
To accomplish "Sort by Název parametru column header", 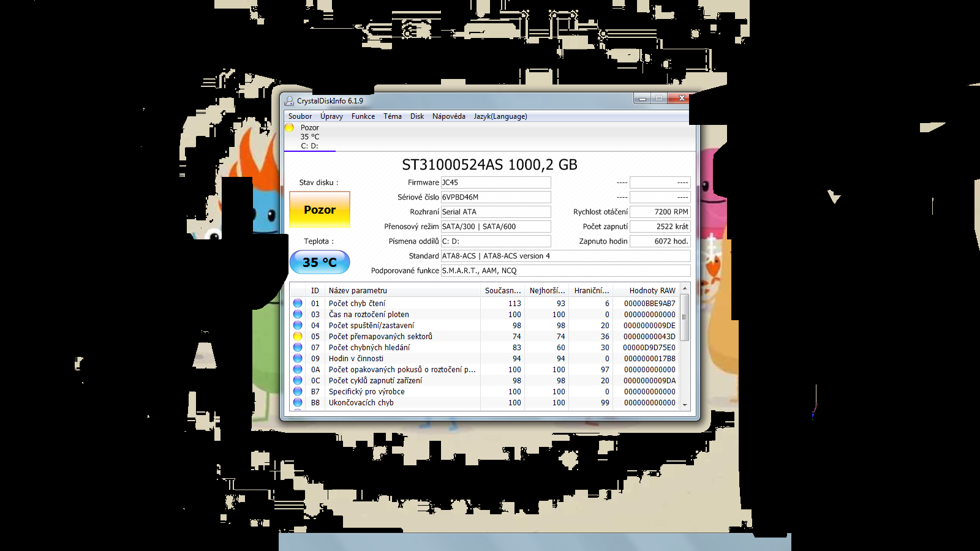I will (x=402, y=291).
